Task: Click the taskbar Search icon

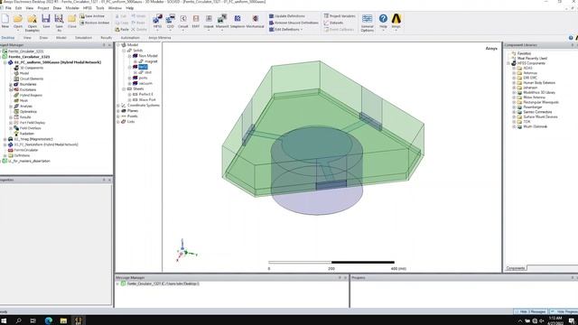Action: 18,320
